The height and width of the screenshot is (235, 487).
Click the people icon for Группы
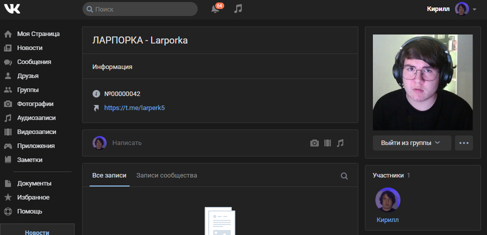click(8, 90)
